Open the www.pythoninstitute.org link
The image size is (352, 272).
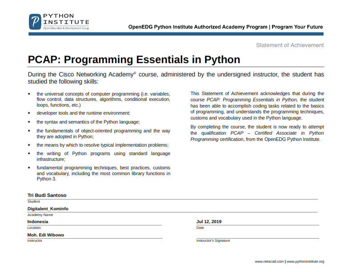305,261
